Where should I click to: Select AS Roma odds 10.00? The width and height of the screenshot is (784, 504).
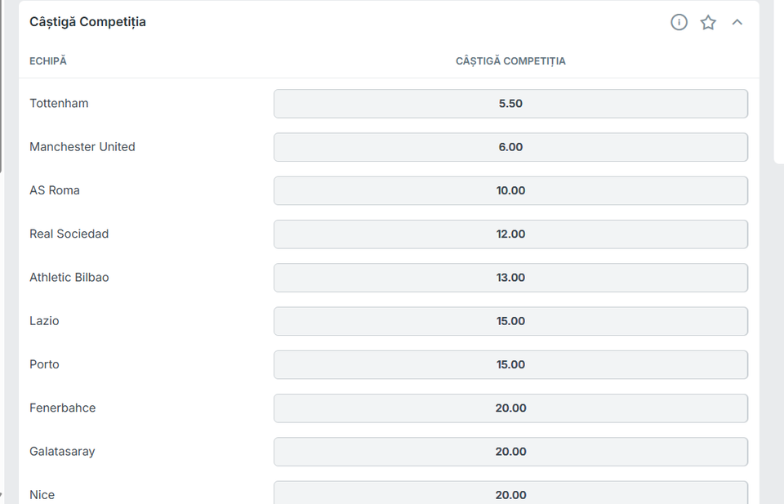pos(510,190)
